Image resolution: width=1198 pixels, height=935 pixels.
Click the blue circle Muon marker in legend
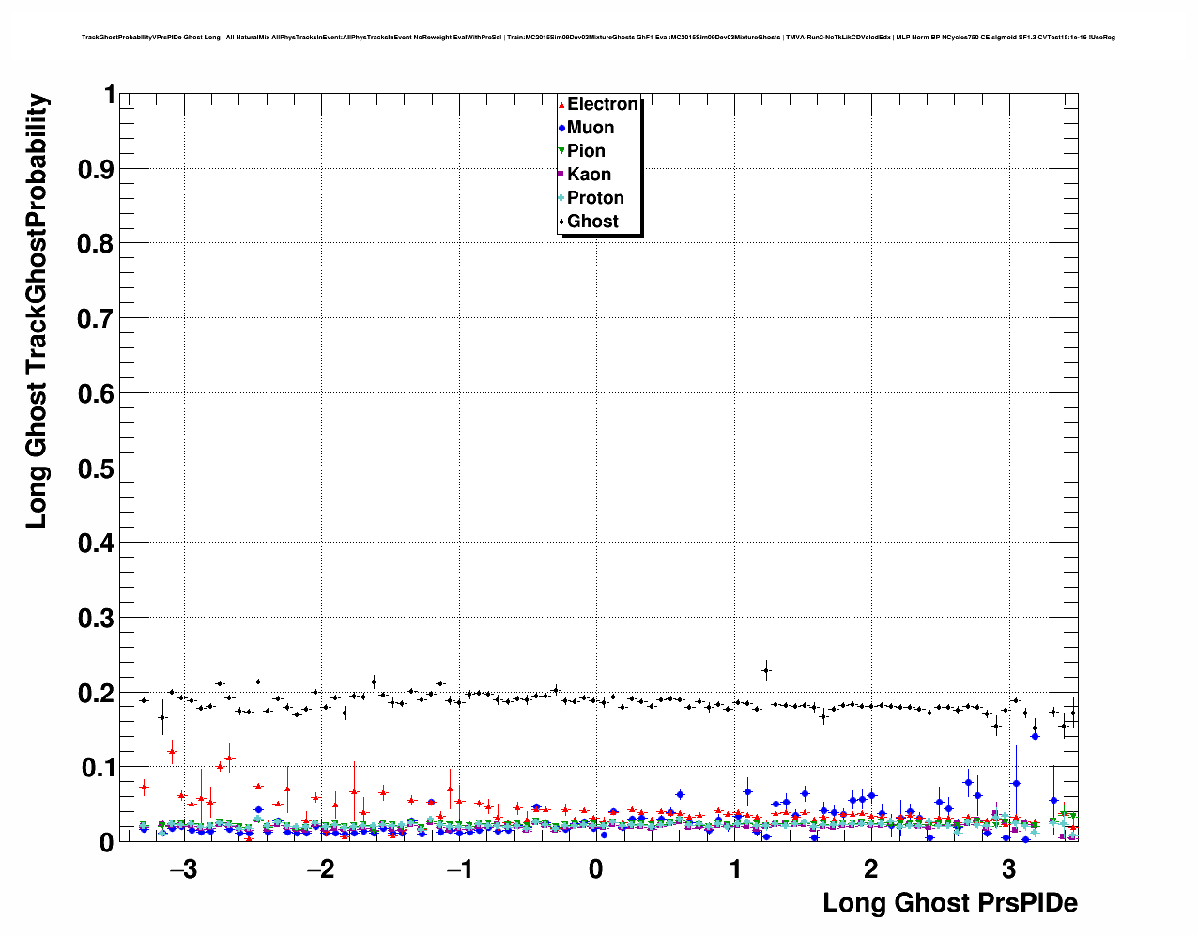pos(561,128)
